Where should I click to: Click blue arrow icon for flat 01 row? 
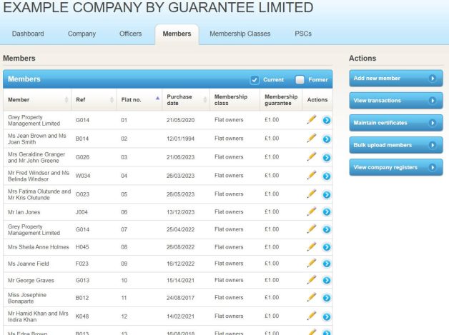[x=327, y=121]
